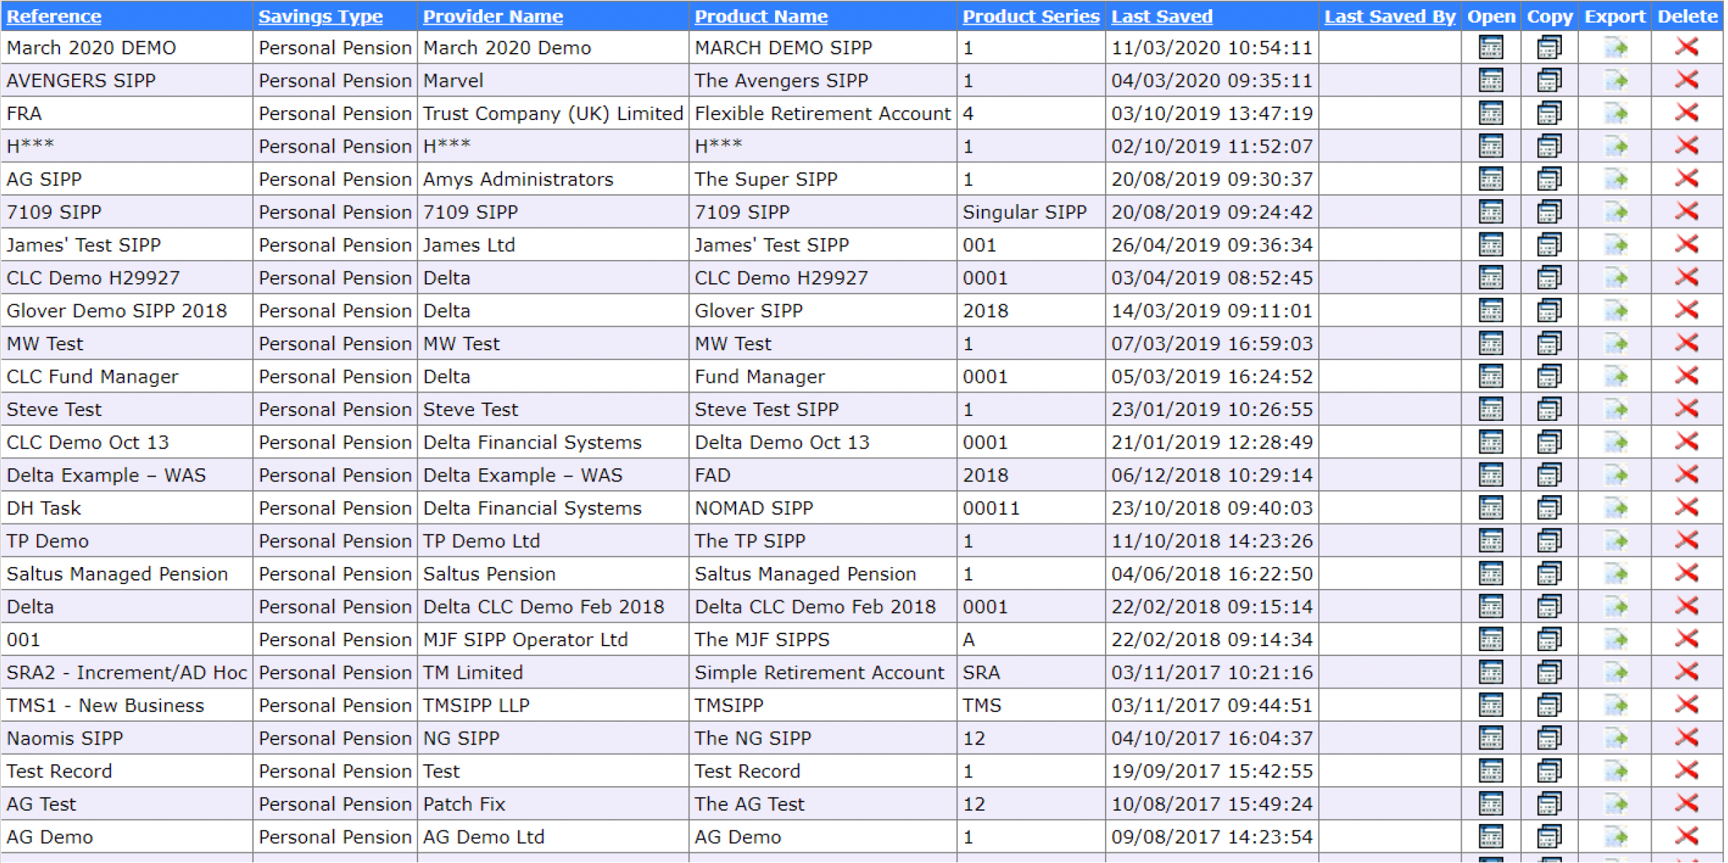Sort by Provider Name header
This screenshot has height=863, width=1728.
[492, 16]
